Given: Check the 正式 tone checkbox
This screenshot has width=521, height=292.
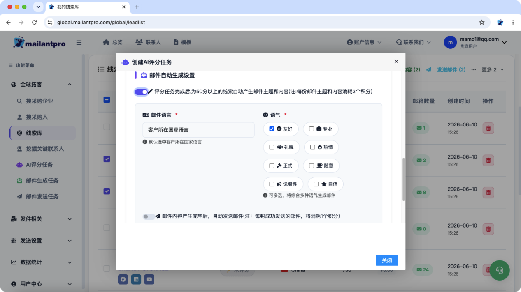Looking at the screenshot, I should coord(272,166).
